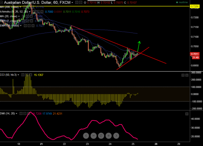Image resolution: width=203 pixels, height=146 pixels.
Task: Click the Ichimoku (9, 26, 52, 26) label
Action: (x=14, y=12)
